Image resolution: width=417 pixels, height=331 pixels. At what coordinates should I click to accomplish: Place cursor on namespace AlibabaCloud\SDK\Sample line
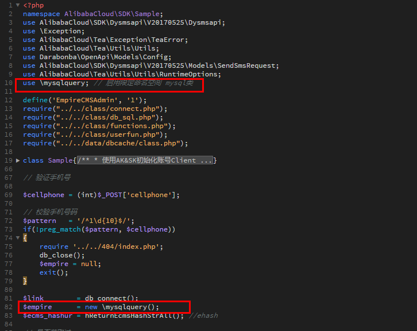tap(92, 14)
